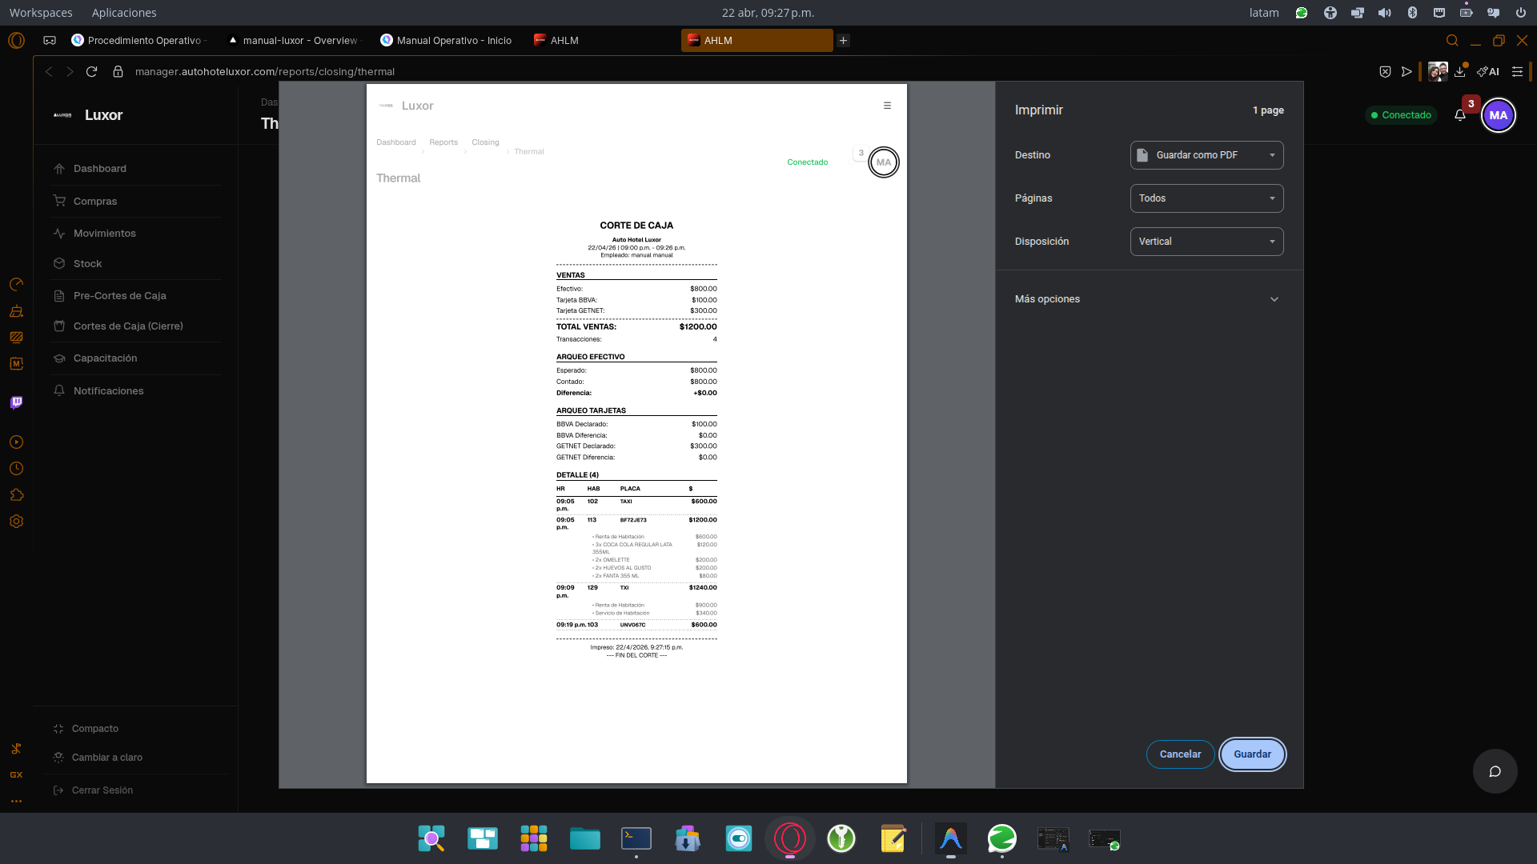Viewport: 1537px width, 864px height.
Task: Open Aplicaciones in the top panel
Action: click(x=124, y=13)
